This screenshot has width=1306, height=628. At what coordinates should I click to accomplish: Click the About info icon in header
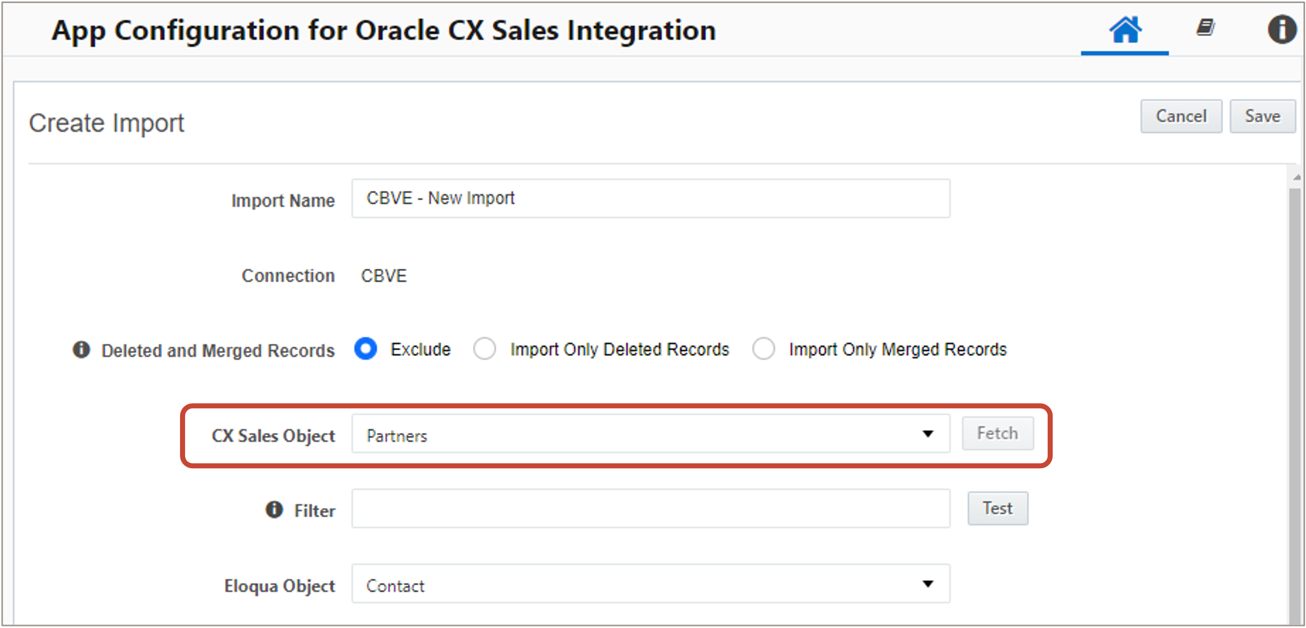tap(1282, 29)
